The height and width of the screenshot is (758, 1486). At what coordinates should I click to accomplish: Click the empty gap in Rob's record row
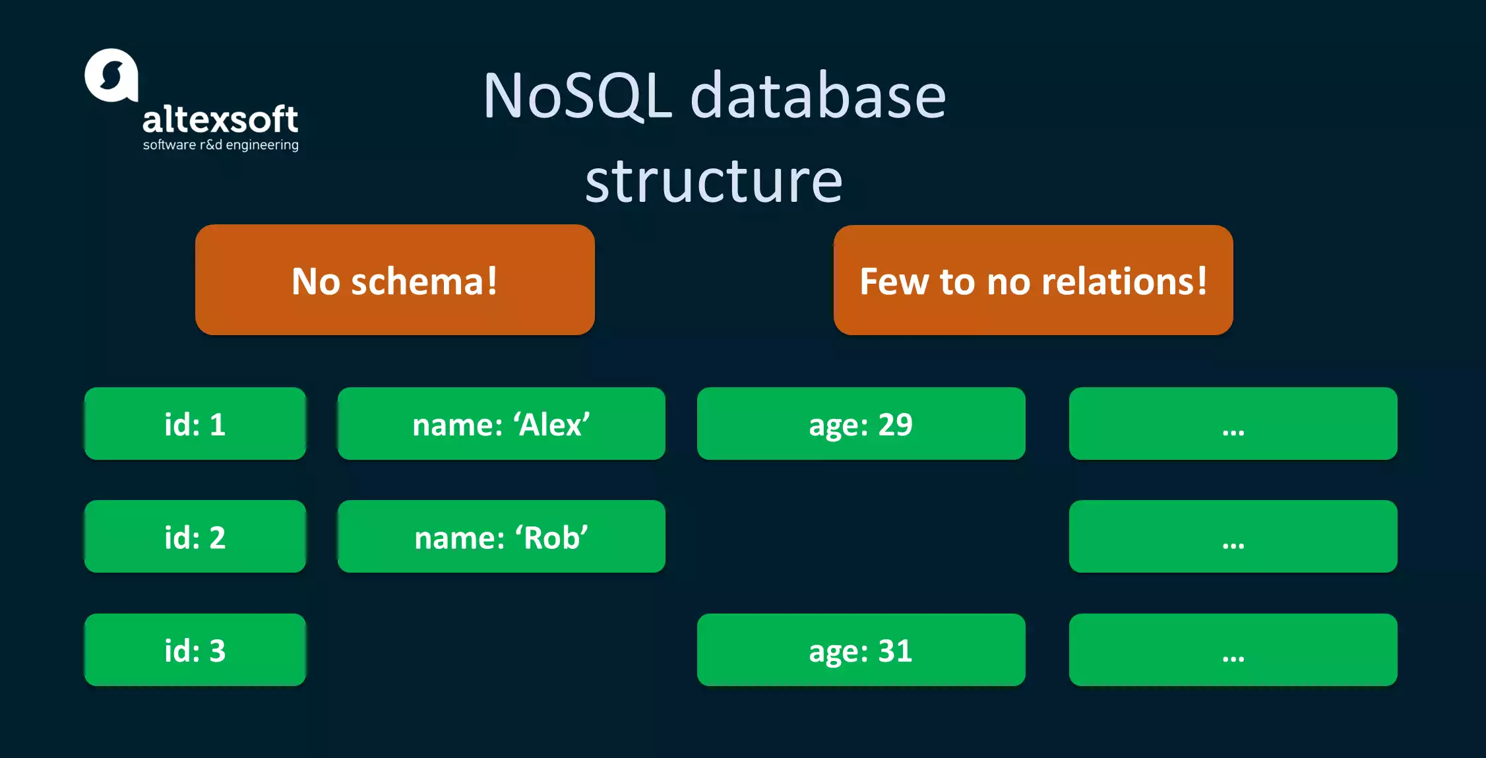click(x=861, y=536)
